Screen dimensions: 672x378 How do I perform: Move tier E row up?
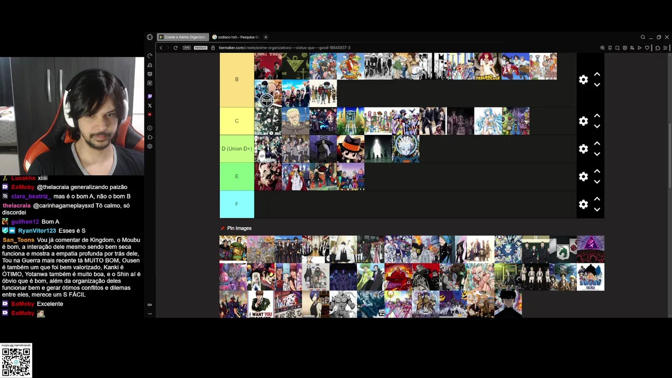coord(597,171)
